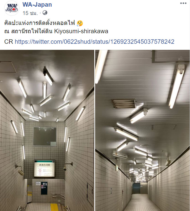This screenshot has width=190, height=211.
Task: Click the 15 ชม. post timestamp
Action: click(x=30, y=13)
